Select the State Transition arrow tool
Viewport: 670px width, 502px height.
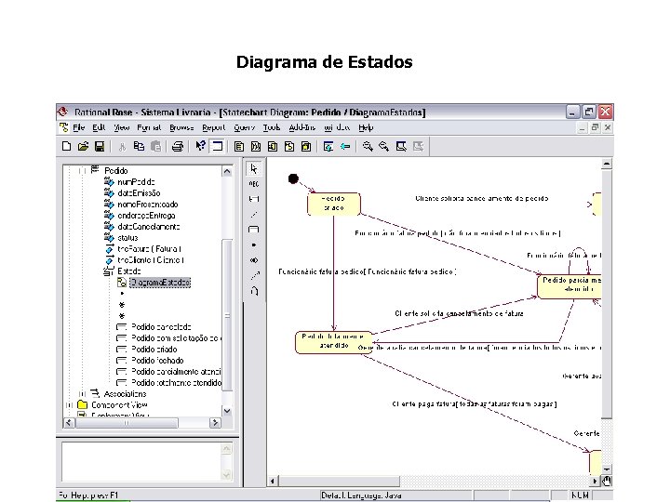point(254,275)
